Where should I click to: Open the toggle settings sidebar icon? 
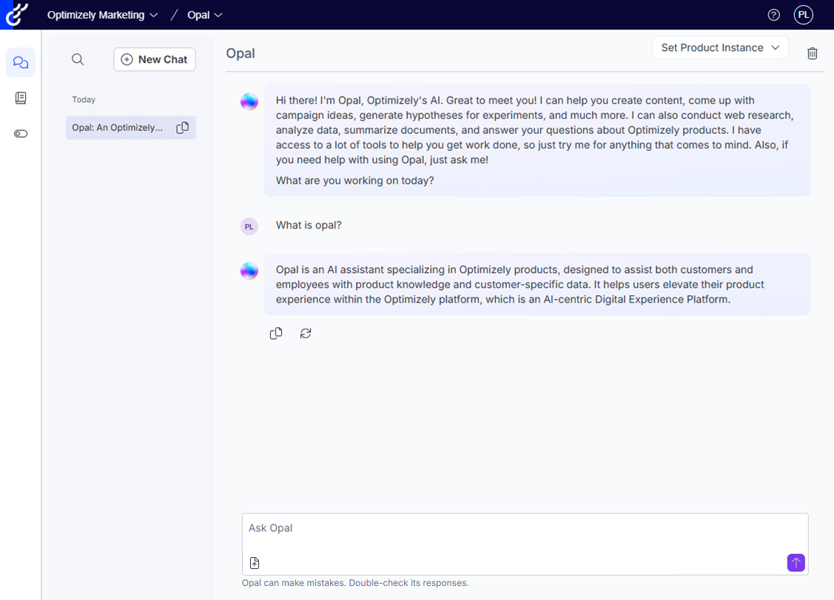click(x=21, y=133)
